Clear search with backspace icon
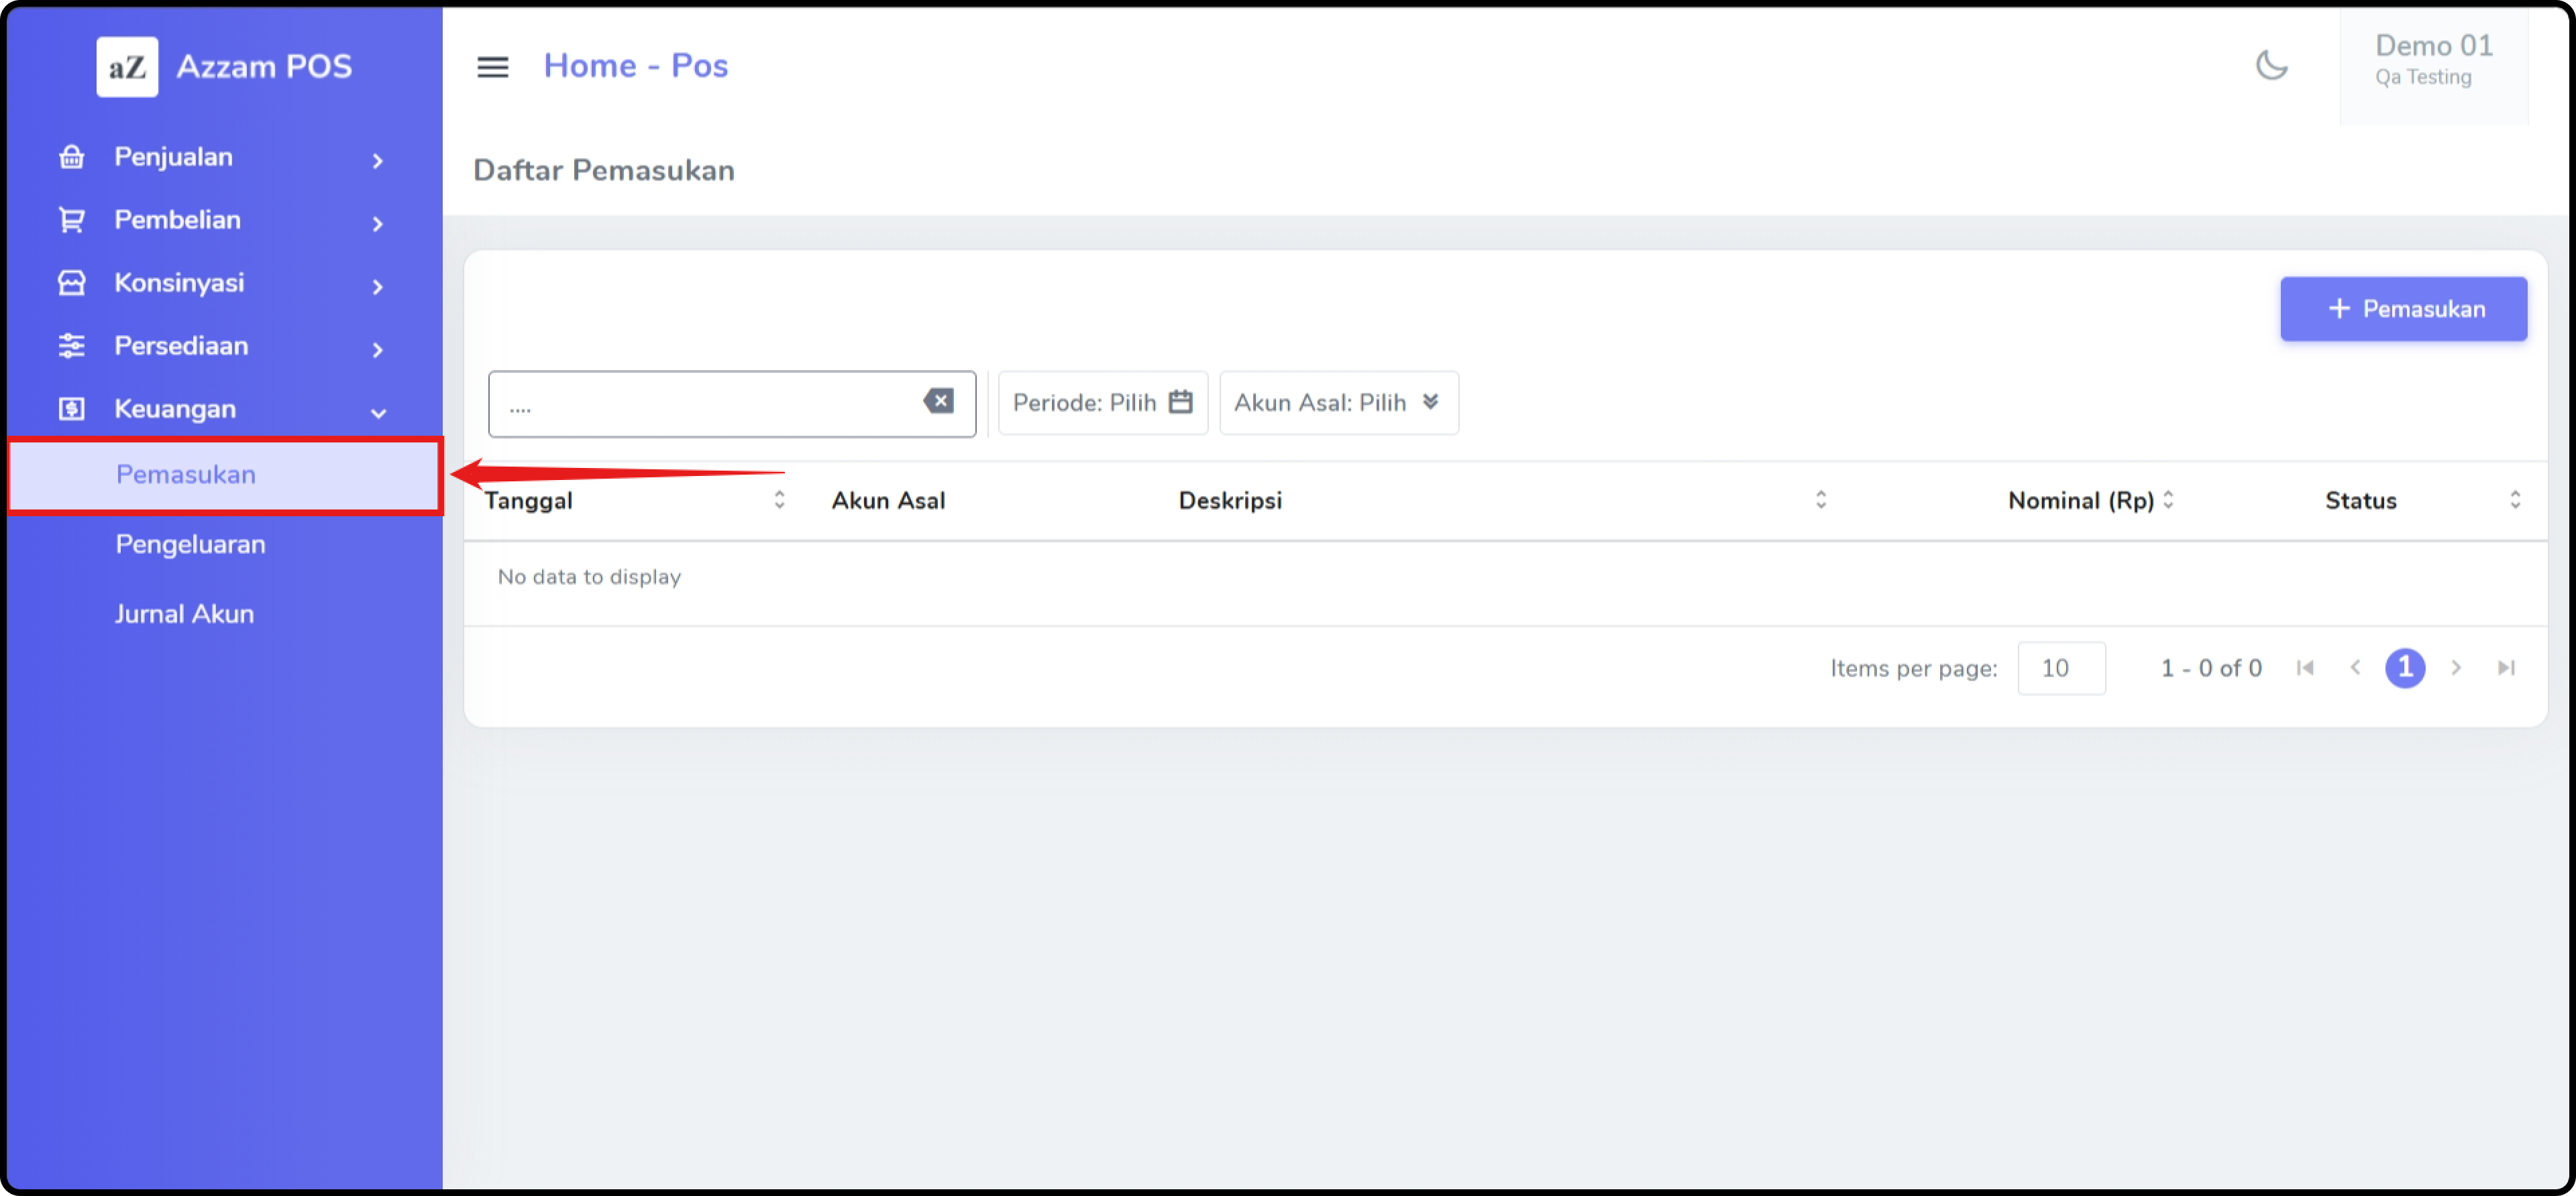Viewport: 2576px width, 1196px height. point(938,402)
